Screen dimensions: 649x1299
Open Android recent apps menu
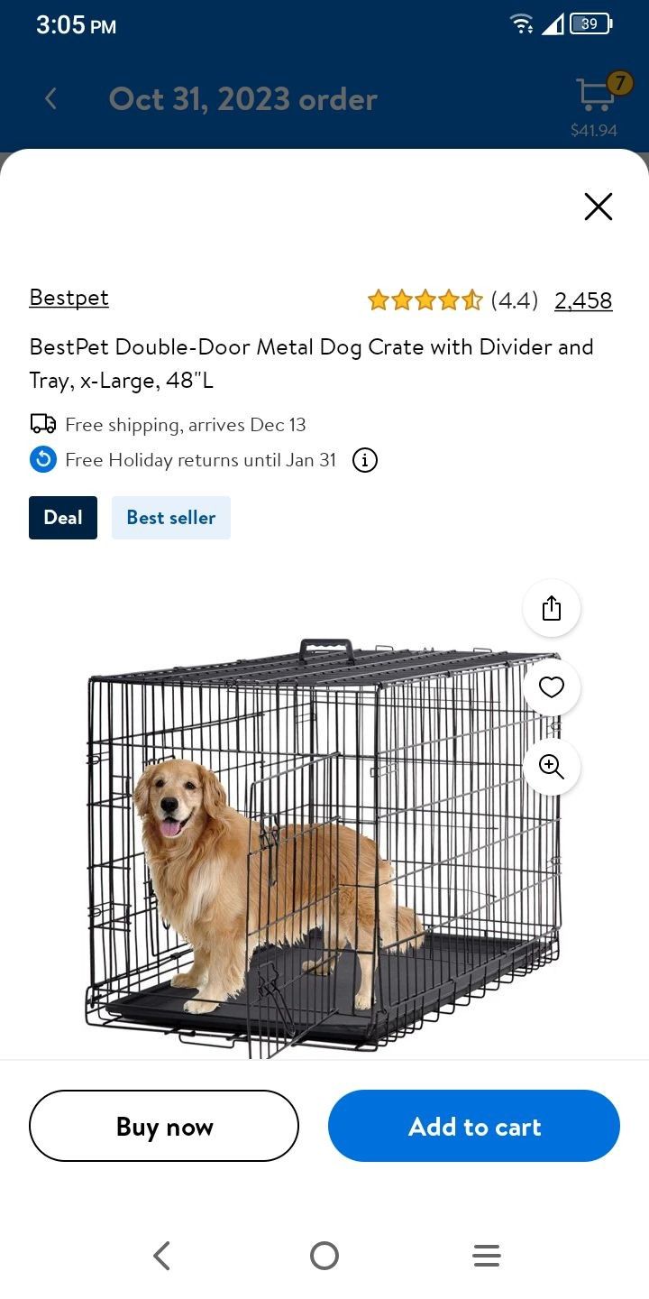click(487, 1256)
